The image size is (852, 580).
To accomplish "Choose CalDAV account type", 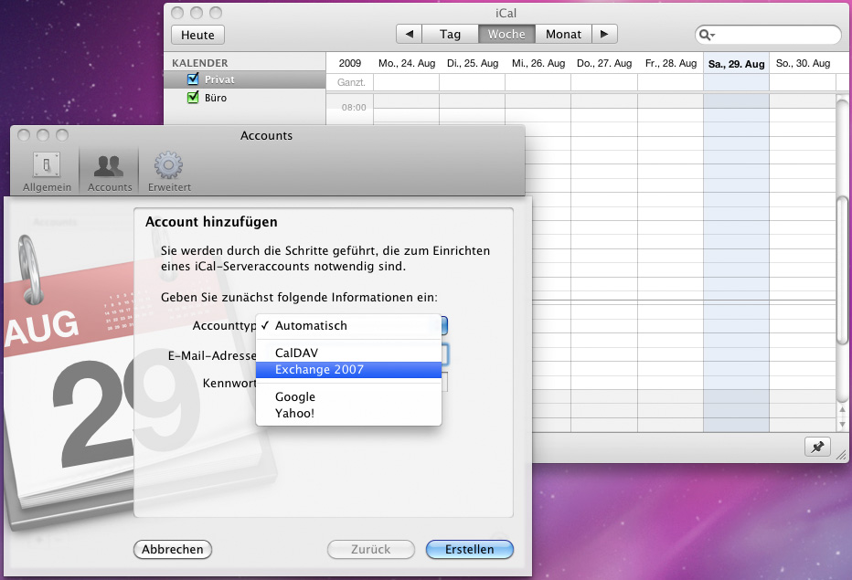I will 348,353.
